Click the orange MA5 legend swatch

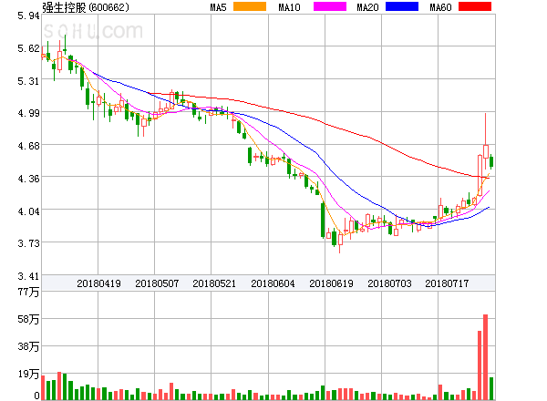click(x=250, y=6)
